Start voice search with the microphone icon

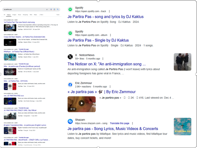pos(51,10)
